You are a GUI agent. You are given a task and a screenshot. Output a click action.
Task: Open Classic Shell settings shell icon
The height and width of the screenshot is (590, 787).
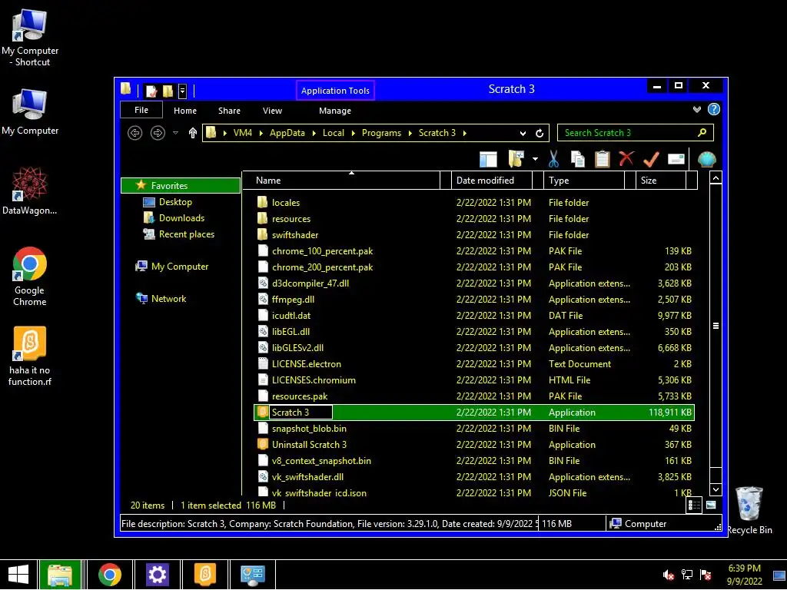pyautogui.click(x=706, y=159)
